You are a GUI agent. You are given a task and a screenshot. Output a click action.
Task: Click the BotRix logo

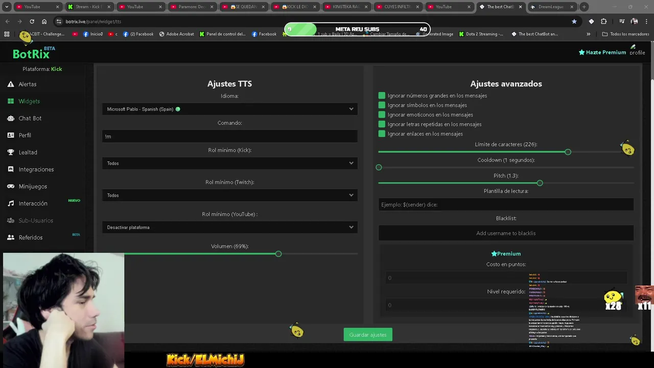[31, 54]
